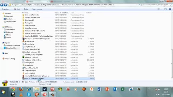
Task: Select the netbeans-7.3.1-windows file
Action: 33,60
